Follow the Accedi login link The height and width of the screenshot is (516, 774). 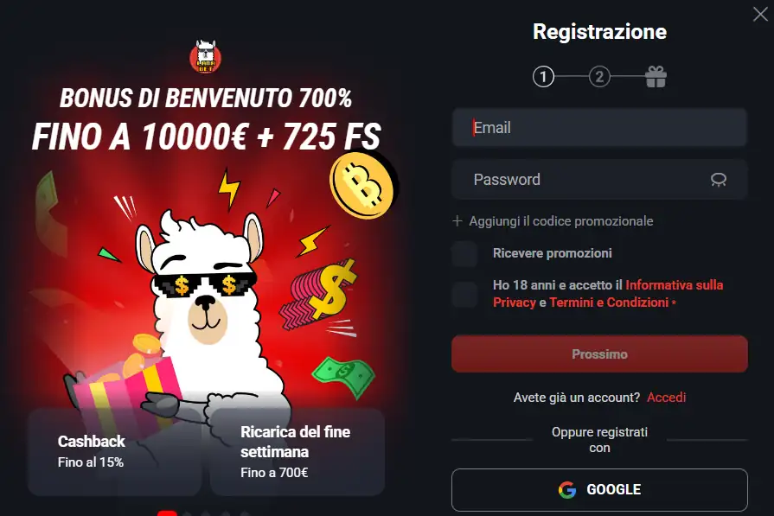coord(667,397)
